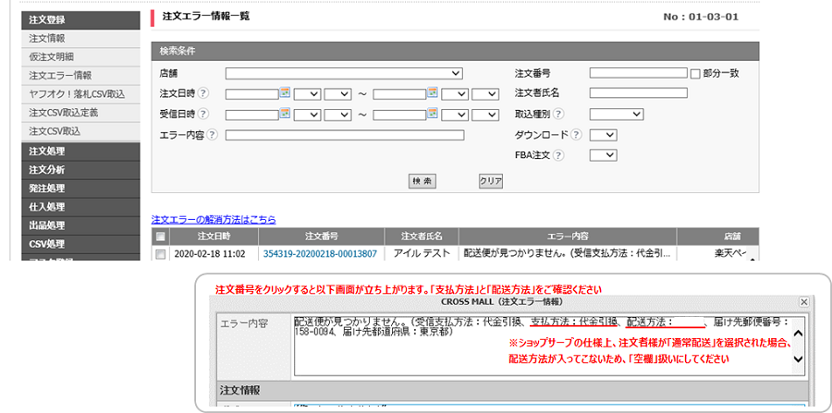
Task: Expand 注文分析 menu section
Action: 80,170
